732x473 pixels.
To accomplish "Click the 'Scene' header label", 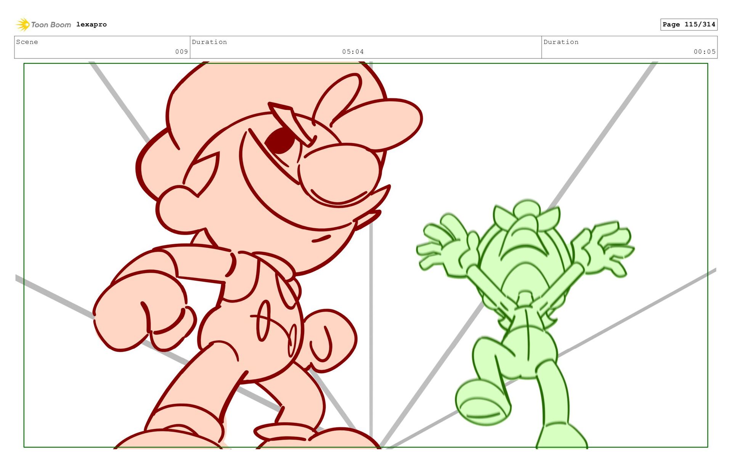I will (27, 42).
